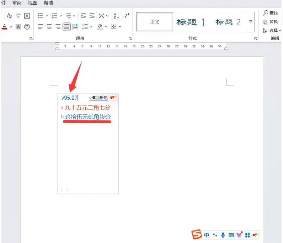The image size is (283, 243).
Task: Open the 选择 (Select) dropdown
Action: tap(272, 31)
